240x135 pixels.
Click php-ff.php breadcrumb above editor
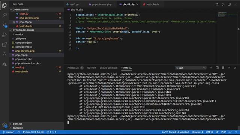(76, 10)
